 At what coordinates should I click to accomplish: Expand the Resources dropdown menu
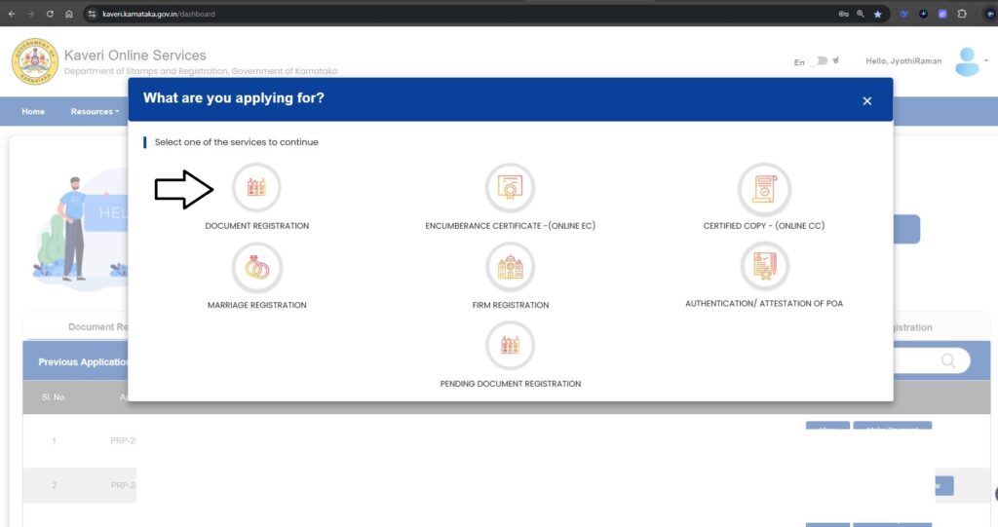point(95,111)
